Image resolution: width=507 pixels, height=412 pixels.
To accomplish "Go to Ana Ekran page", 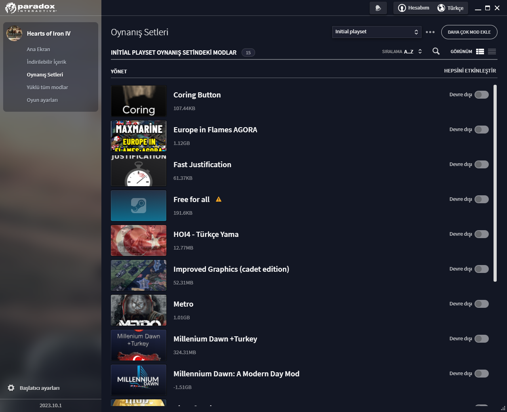I will [x=38, y=49].
